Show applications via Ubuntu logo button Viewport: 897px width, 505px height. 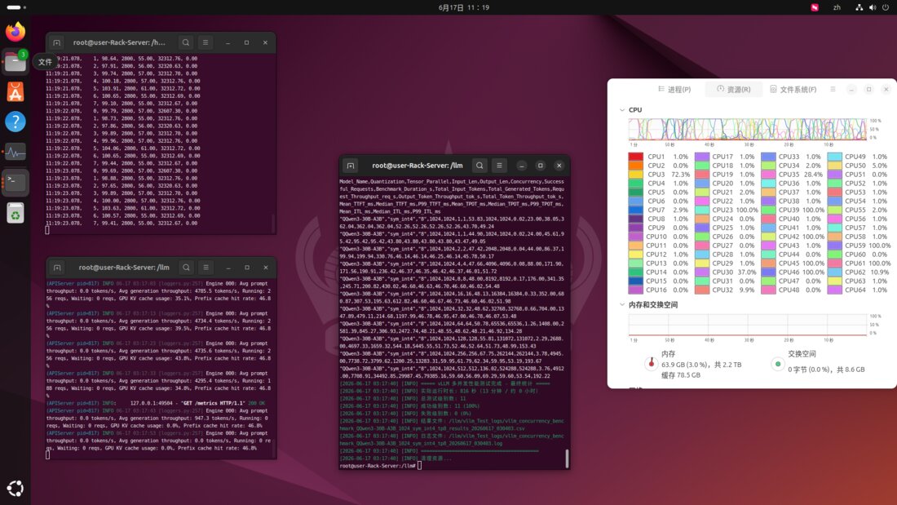click(x=15, y=488)
